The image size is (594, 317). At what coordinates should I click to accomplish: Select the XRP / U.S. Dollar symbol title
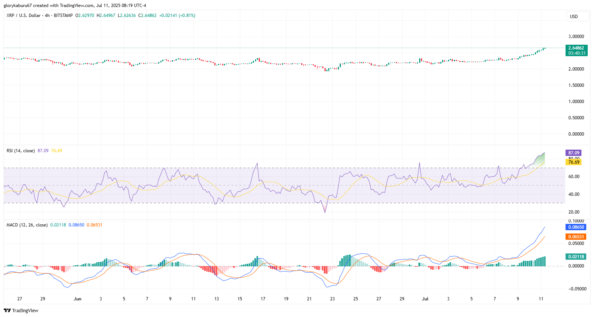(x=23, y=16)
